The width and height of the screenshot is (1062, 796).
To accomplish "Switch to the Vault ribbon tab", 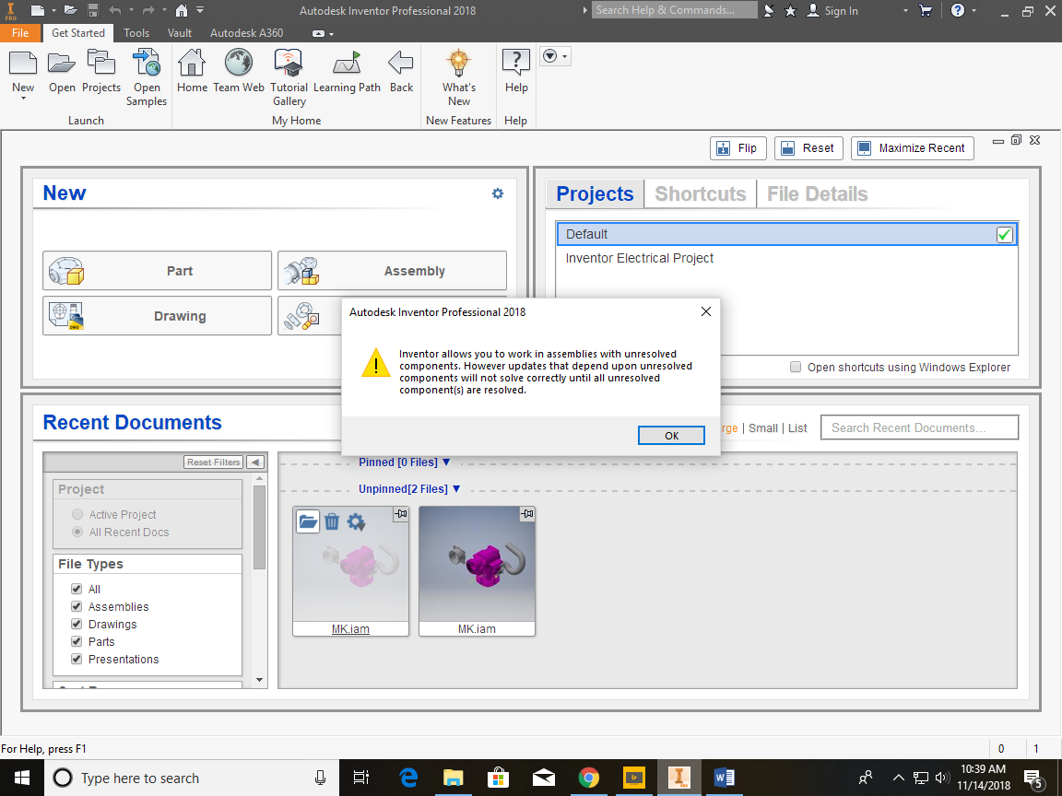I will coord(180,32).
